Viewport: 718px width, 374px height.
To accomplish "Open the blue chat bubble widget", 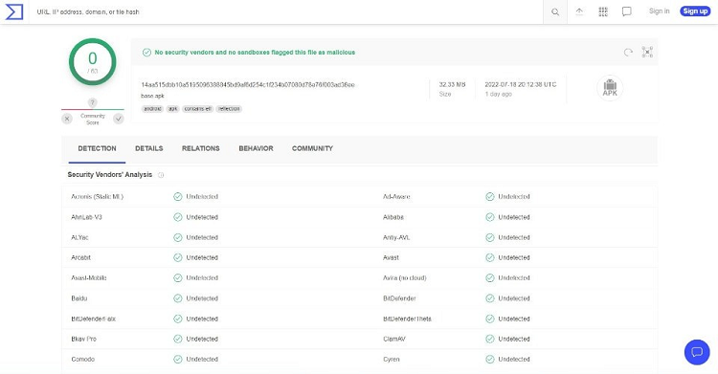I will click(697, 352).
